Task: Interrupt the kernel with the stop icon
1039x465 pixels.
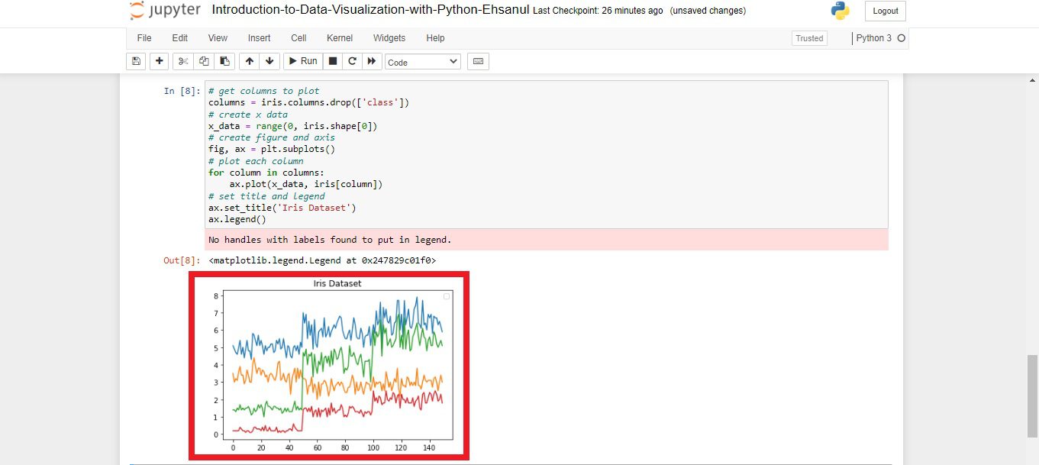Action: click(x=333, y=61)
